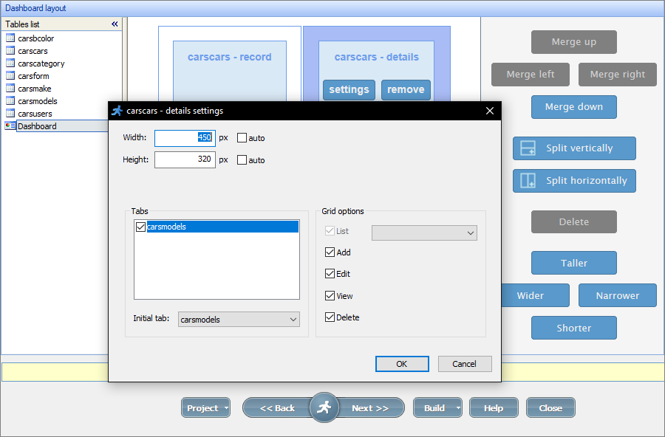Click the Split vertically panel icon
The width and height of the screenshot is (665, 437).
[x=528, y=148]
